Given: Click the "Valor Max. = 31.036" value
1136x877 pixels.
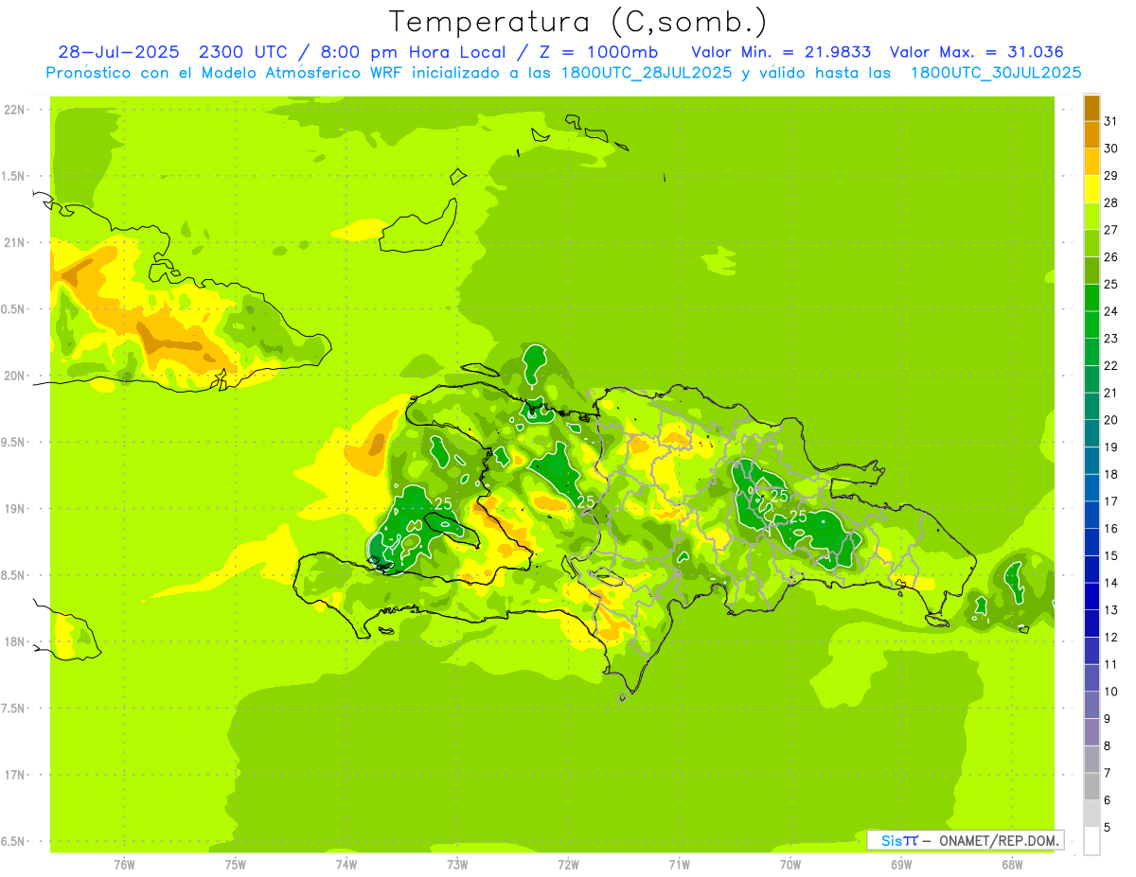Looking at the screenshot, I should 976,52.
